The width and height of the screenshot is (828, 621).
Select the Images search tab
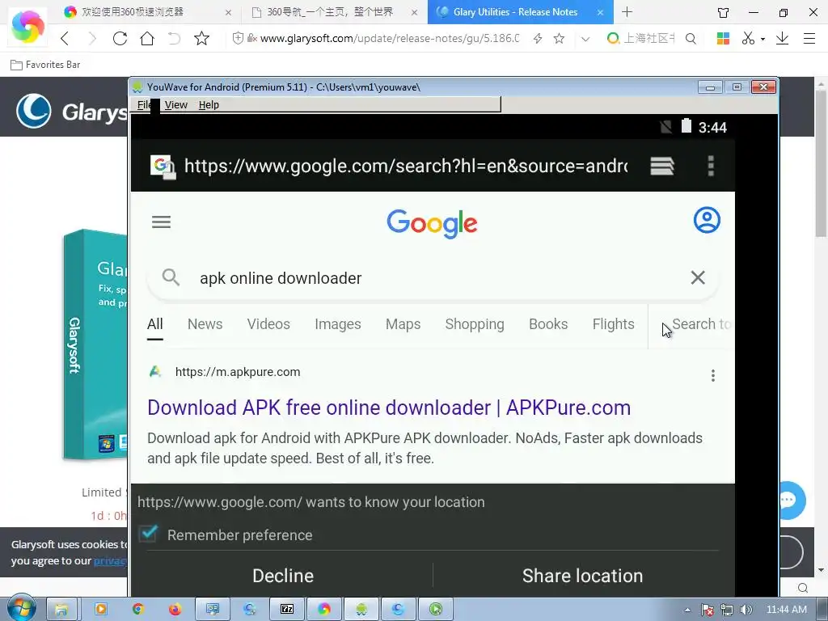[337, 323]
